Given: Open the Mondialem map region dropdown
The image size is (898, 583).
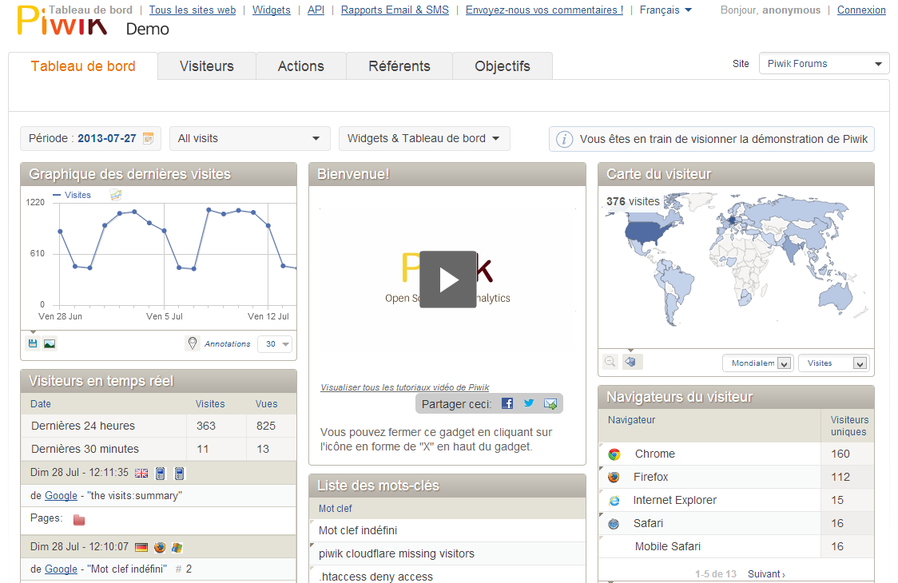Looking at the screenshot, I should click(758, 363).
